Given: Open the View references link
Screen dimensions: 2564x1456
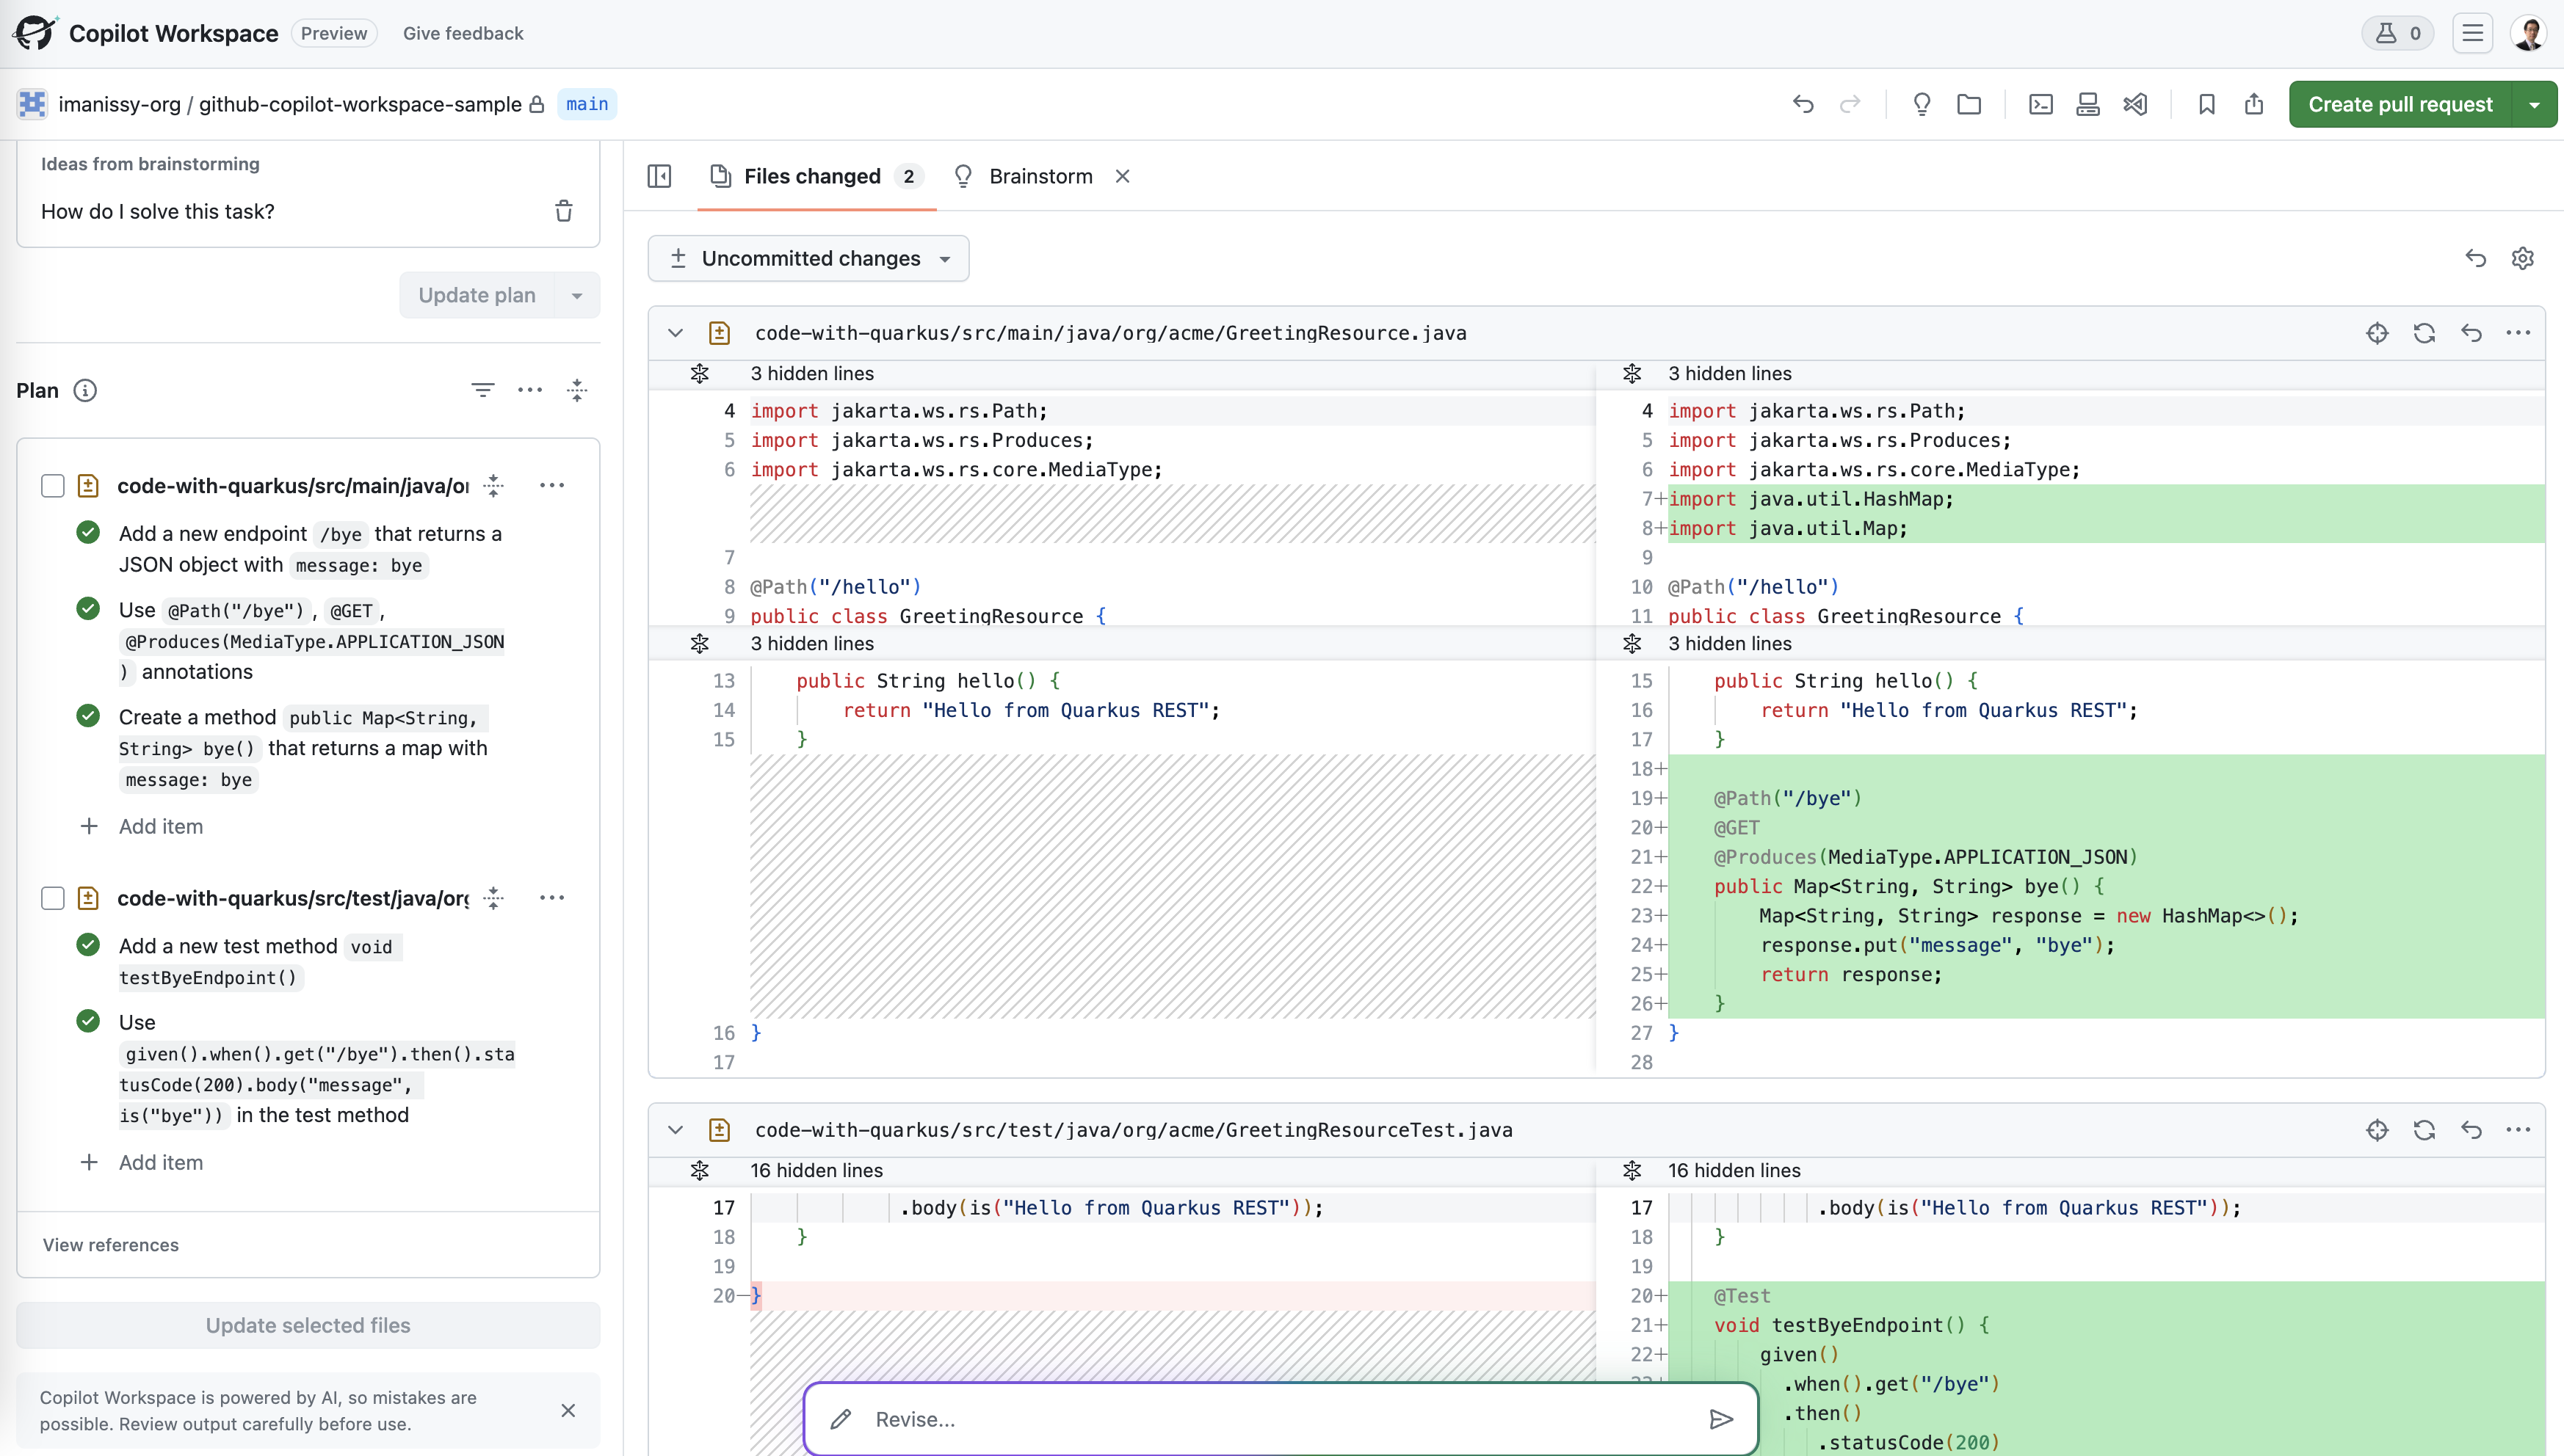Looking at the screenshot, I should click(x=111, y=1245).
